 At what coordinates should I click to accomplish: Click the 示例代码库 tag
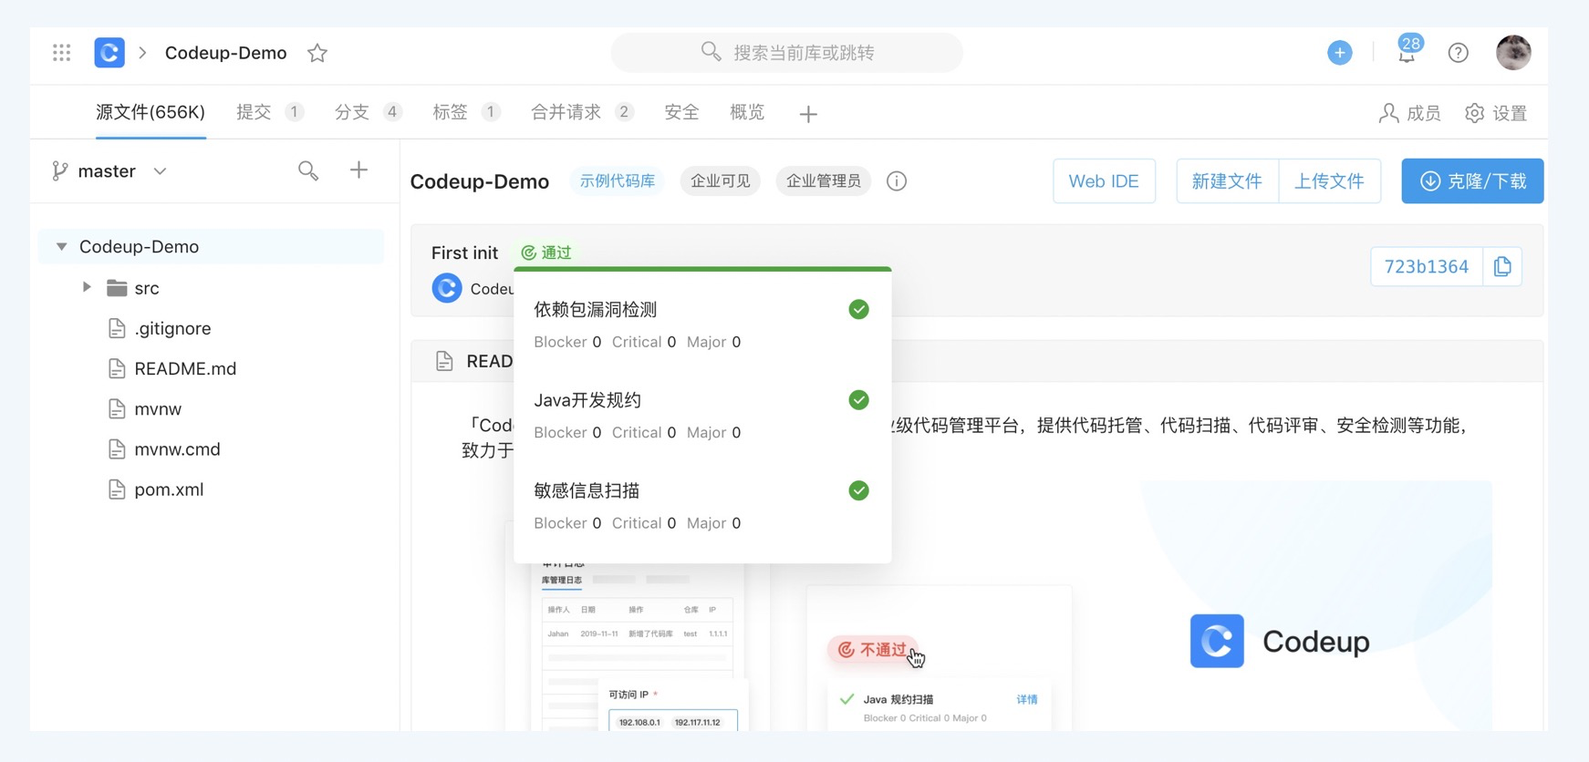[618, 180]
